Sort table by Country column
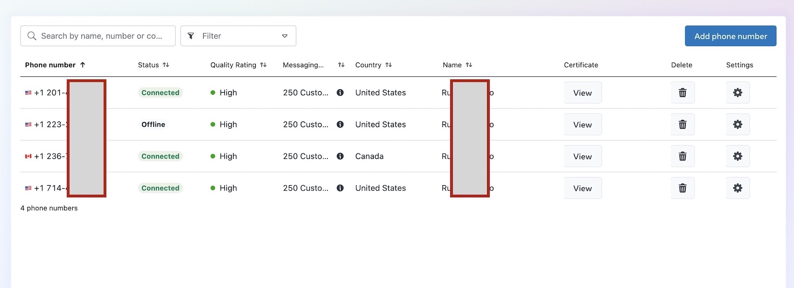This screenshot has width=794, height=288. (x=389, y=65)
